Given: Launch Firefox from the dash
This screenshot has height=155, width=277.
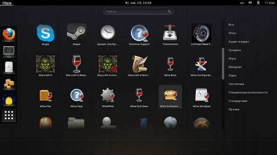Looking at the screenshot, I should (9, 34).
